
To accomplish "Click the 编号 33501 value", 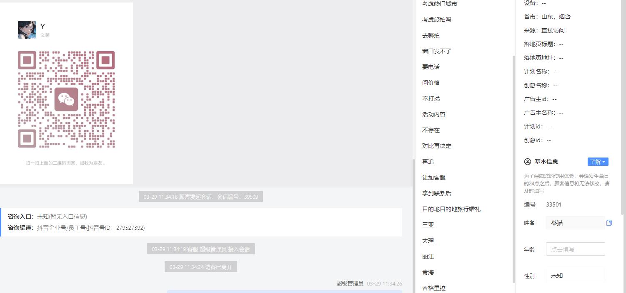I will (x=554, y=204).
